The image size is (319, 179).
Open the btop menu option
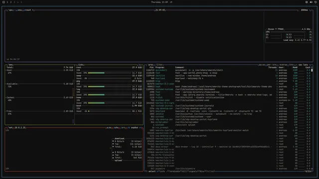[x=19, y=10]
